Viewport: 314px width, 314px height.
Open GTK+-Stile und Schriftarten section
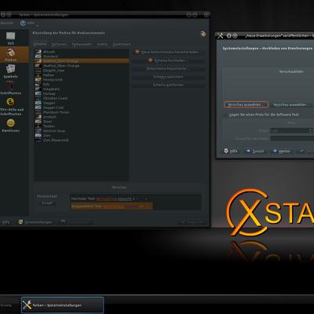[x=11, y=107]
